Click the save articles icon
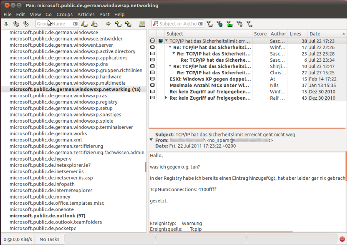 142,23
